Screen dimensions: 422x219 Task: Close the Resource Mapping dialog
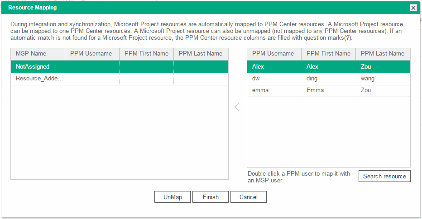413,8
